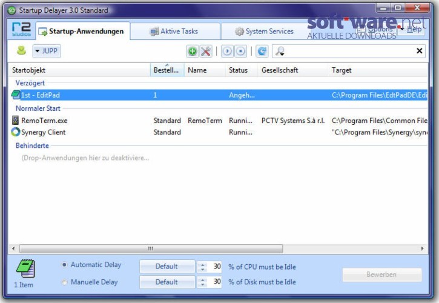
Task: Click the green add application icon
Action: (193, 52)
